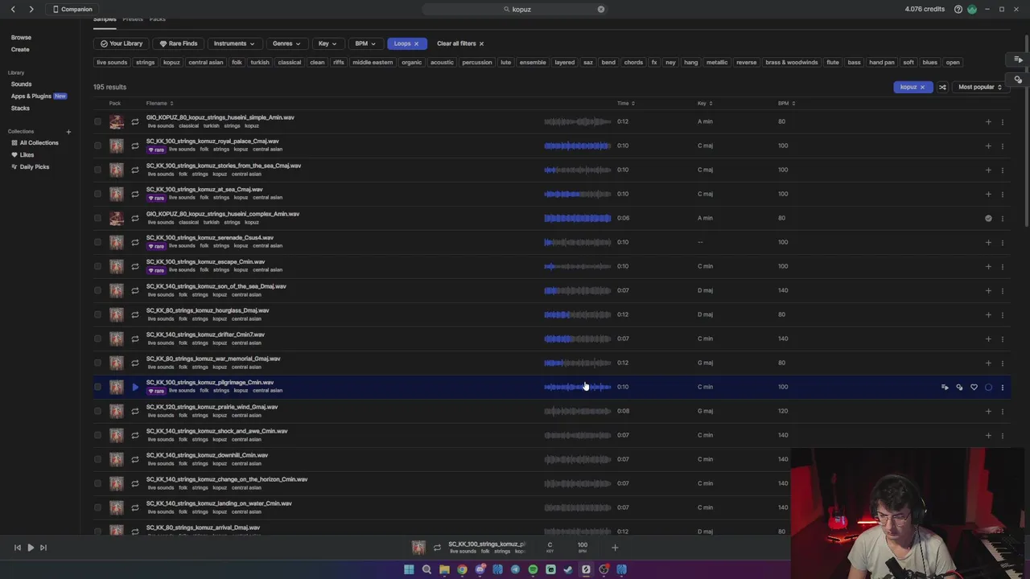This screenshot has width=1030, height=579.
Task: Like the pilgrimage_Cmin sample with heart
Action: 974,387
